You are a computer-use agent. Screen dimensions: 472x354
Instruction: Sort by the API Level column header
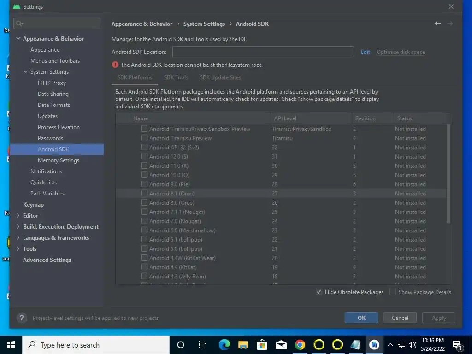[311, 118]
